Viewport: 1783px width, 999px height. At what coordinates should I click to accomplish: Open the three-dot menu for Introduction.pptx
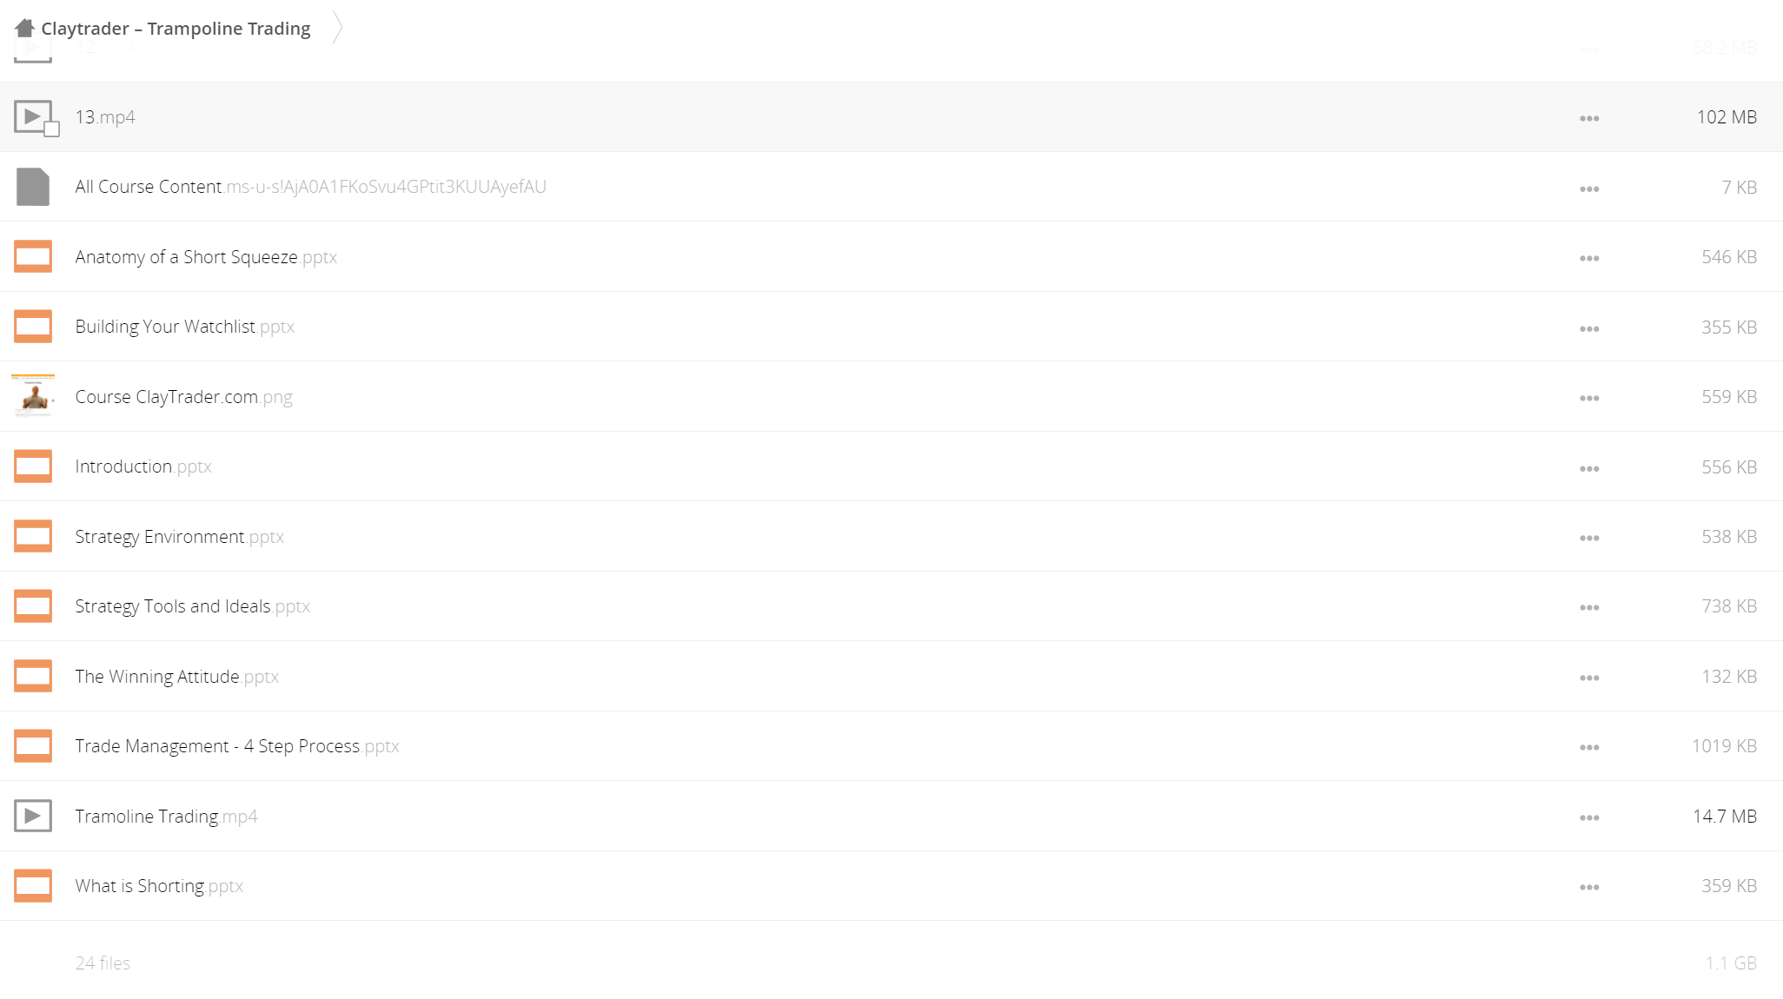pyautogui.click(x=1589, y=468)
